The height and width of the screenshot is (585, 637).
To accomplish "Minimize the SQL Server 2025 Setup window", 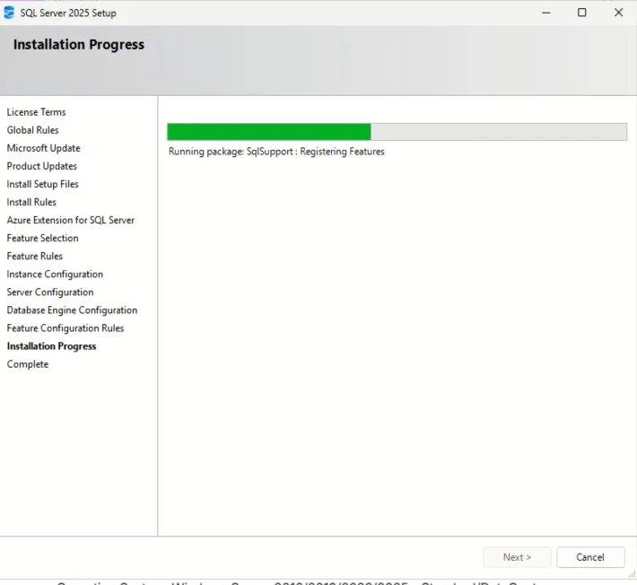I will [x=546, y=13].
